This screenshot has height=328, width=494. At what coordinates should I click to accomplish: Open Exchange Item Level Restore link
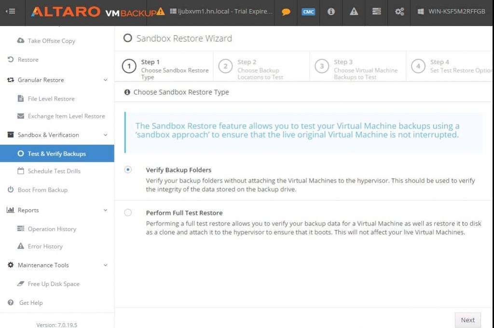(x=66, y=116)
